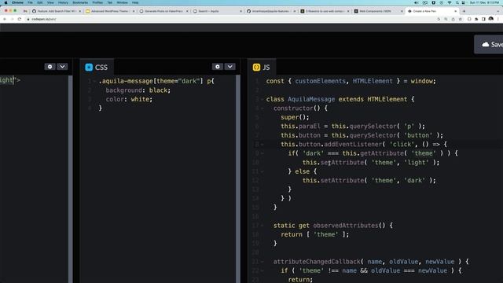Switch to 'Generate Posts on FakerPress' tab

coord(163,11)
